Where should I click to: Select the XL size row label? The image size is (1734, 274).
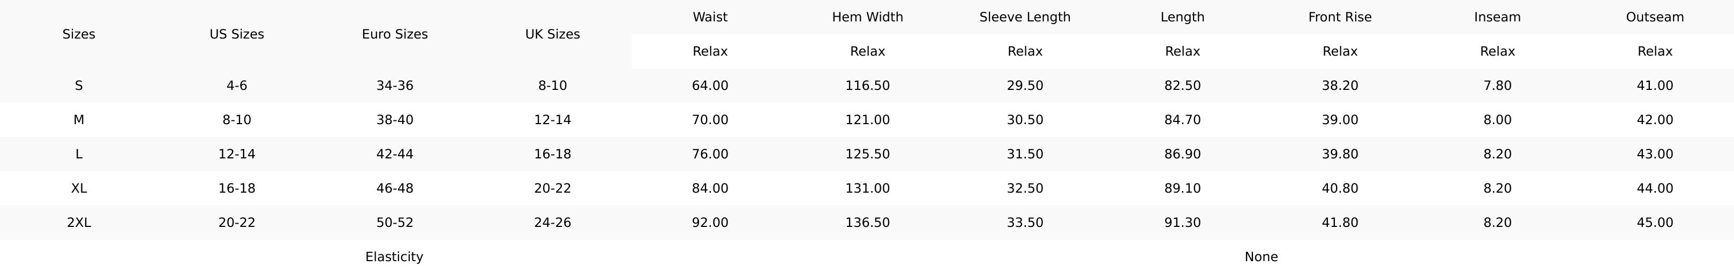(79, 188)
